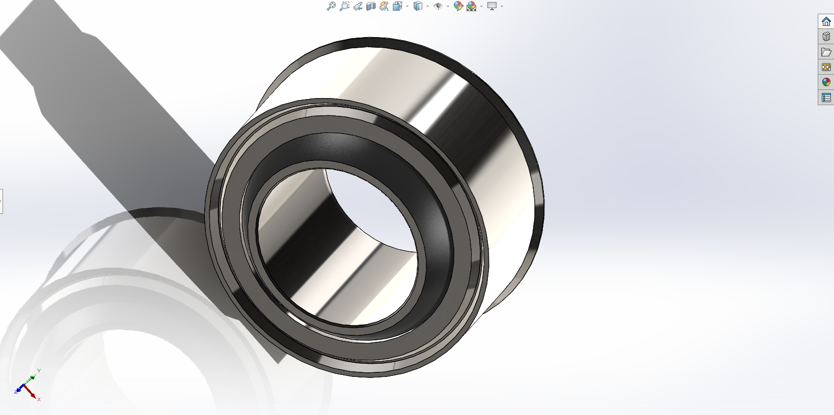Open the Edit Appearance tool
Image resolution: width=834 pixels, height=415 pixels.
click(x=458, y=6)
